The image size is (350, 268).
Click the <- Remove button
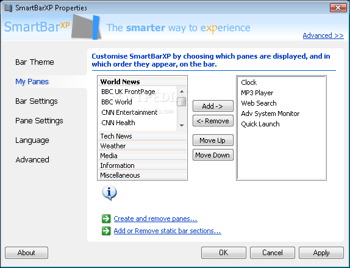tap(213, 121)
